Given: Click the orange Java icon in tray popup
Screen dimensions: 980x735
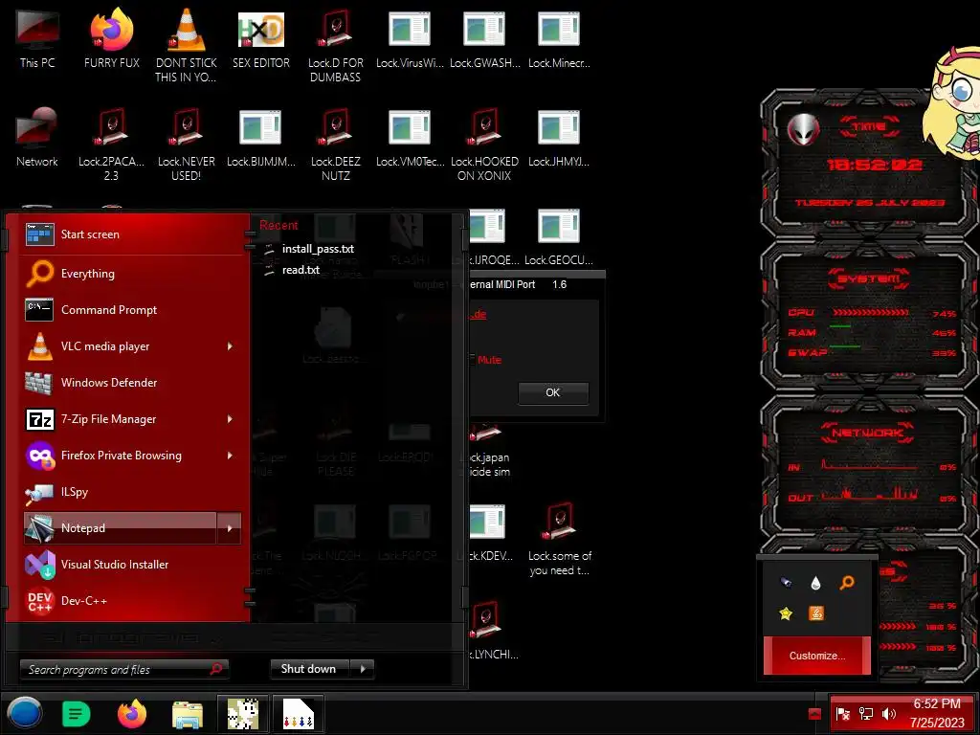Looking at the screenshot, I should pyautogui.click(x=815, y=613).
